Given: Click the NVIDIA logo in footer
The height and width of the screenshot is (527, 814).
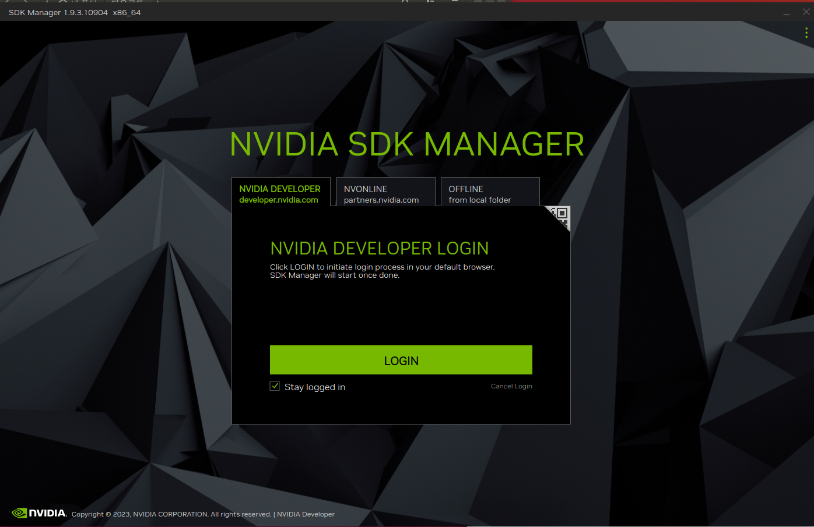Looking at the screenshot, I should [x=39, y=513].
